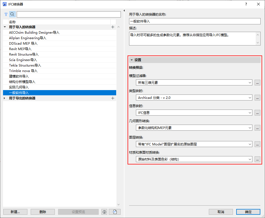Viewport: 265px width, 218px height.
Task: Click plus icon next to 用于导出的转换器
Action: pos(112,98)
